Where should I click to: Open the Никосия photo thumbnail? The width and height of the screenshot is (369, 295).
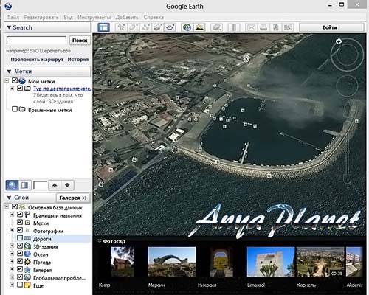click(x=221, y=262)
